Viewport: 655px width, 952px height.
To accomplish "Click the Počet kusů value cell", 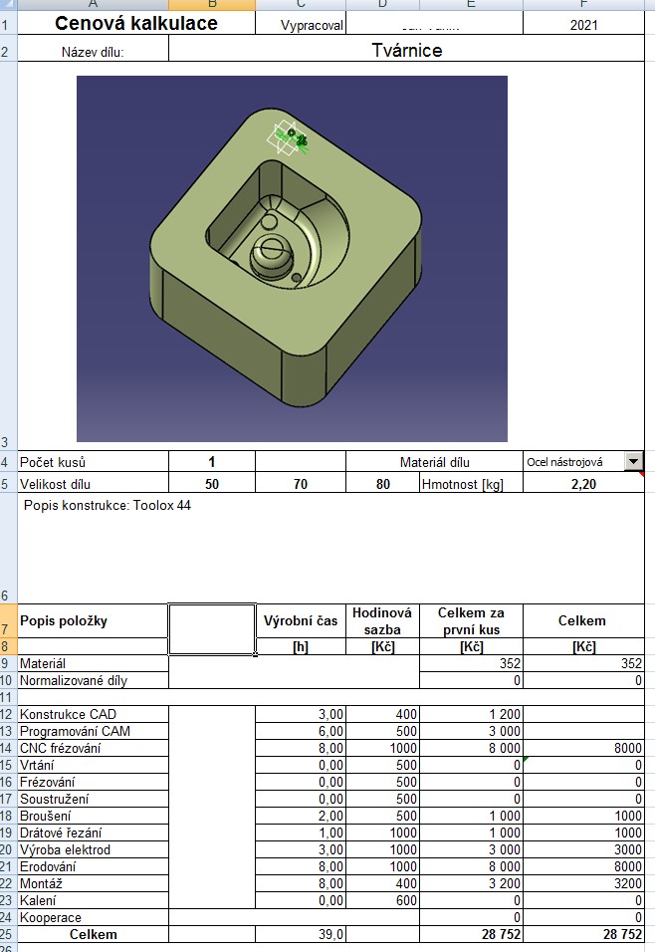I will 212,461.
